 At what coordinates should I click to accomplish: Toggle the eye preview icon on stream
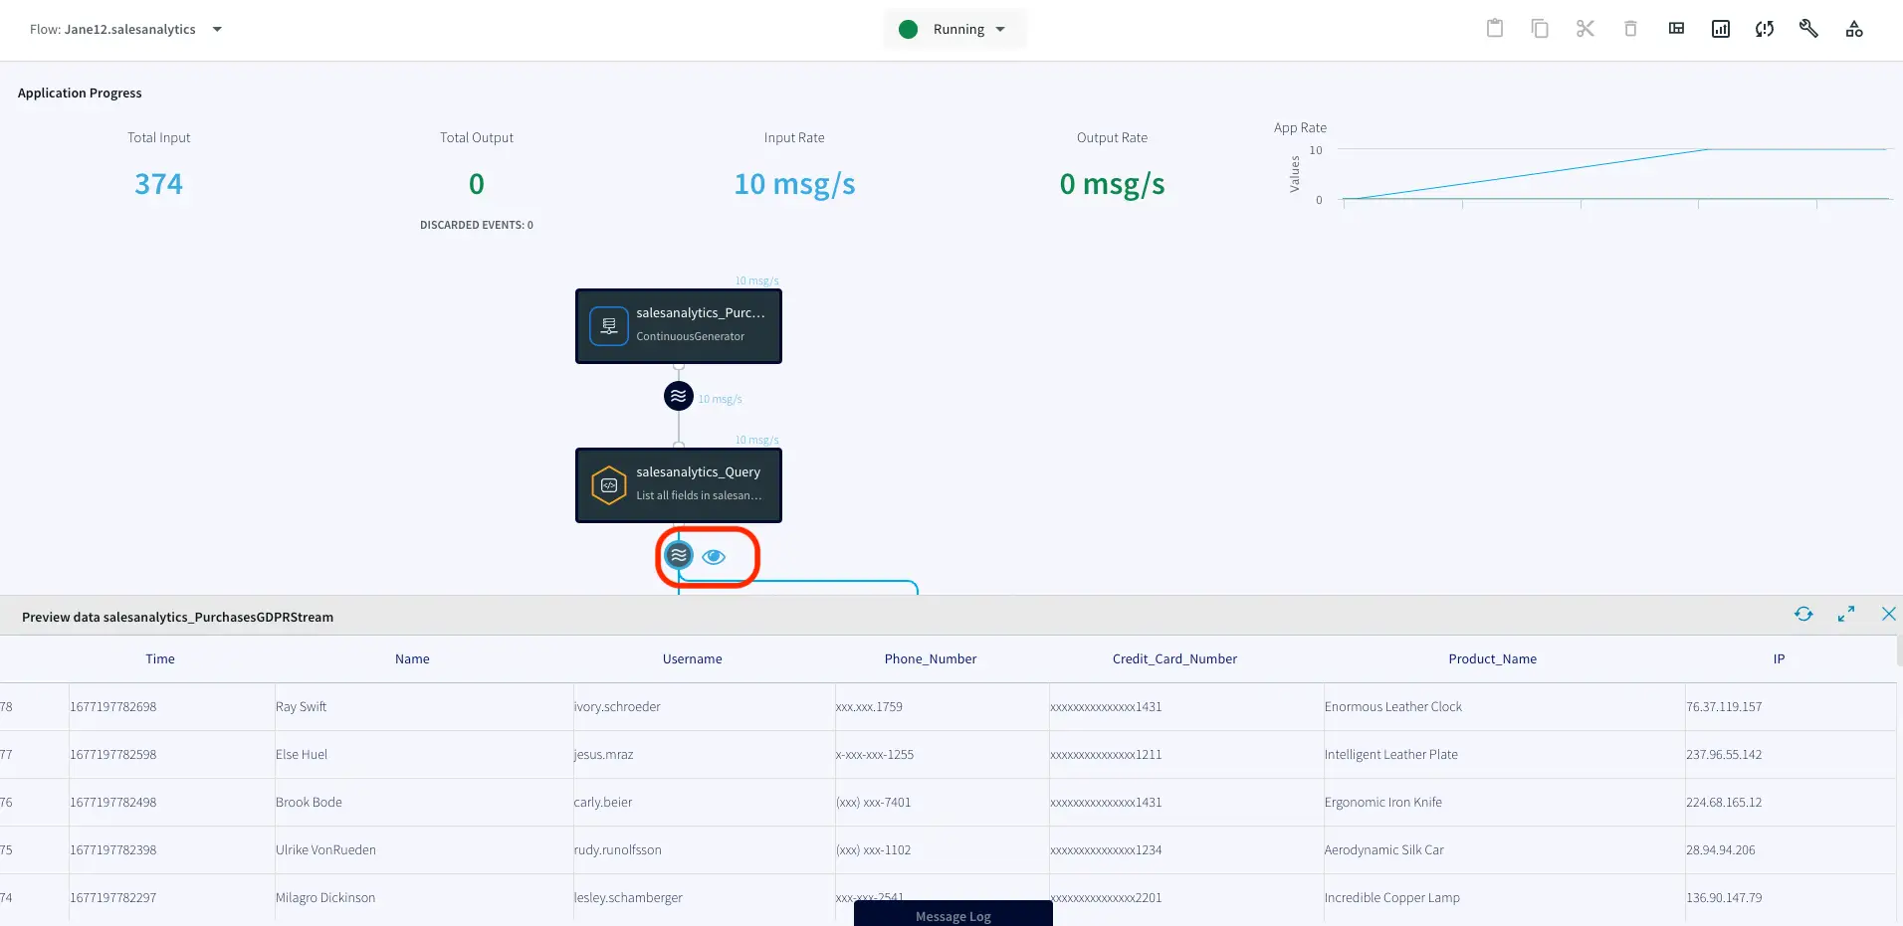tap(714, 557)
